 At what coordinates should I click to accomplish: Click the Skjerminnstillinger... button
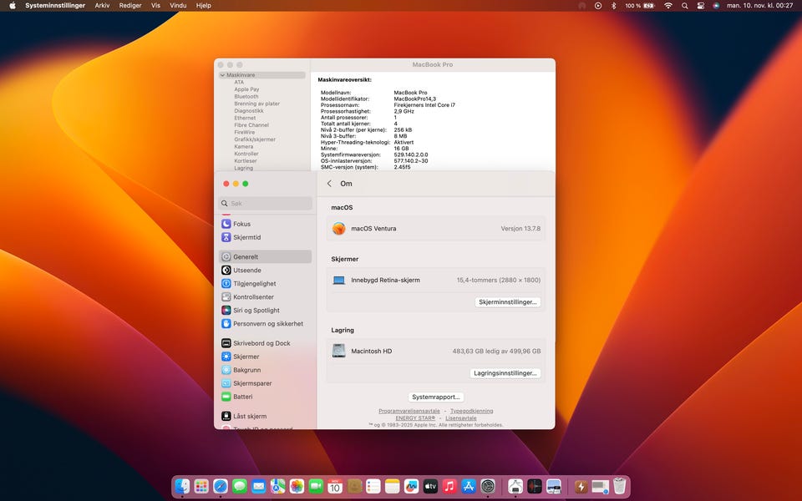point(508,302)
